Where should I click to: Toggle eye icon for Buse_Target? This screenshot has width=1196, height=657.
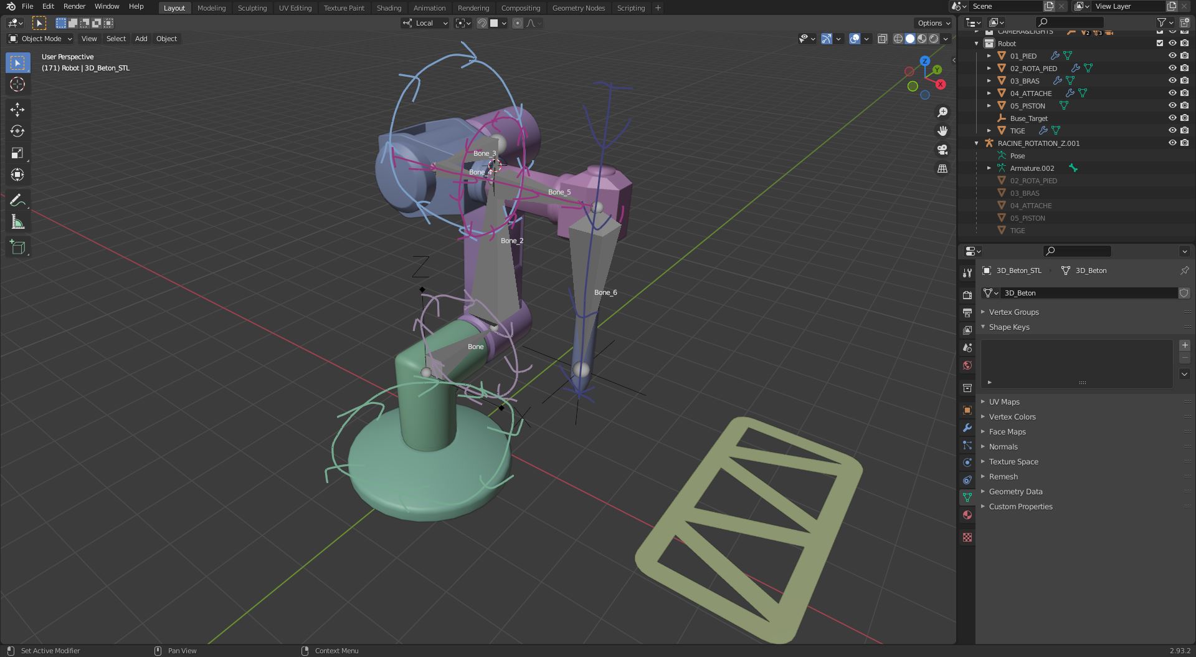1172,118
